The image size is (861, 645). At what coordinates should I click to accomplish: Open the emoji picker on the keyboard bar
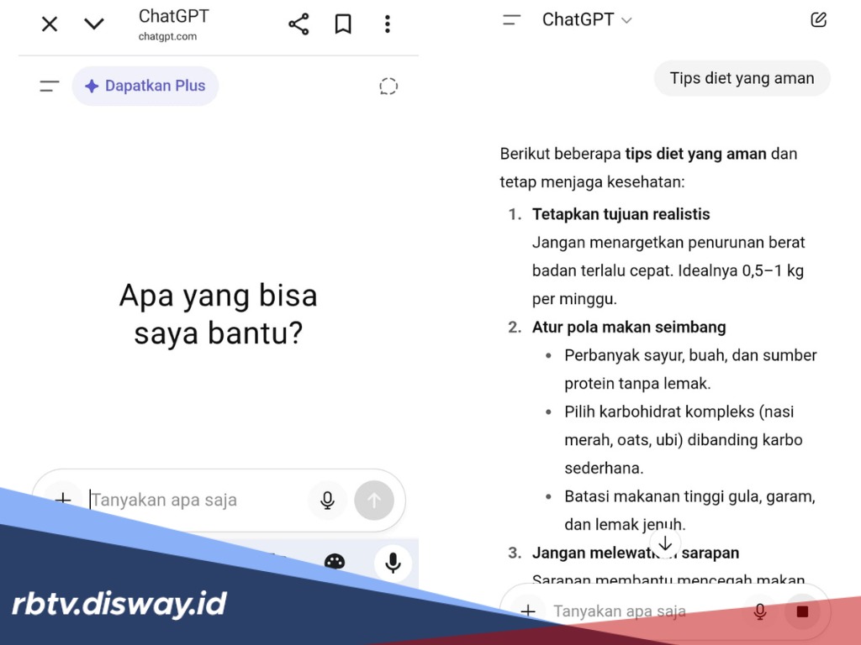pos(335,563)
